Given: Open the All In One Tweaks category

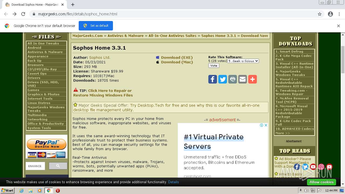Looking at the screenshot, I should pos(43,43).
